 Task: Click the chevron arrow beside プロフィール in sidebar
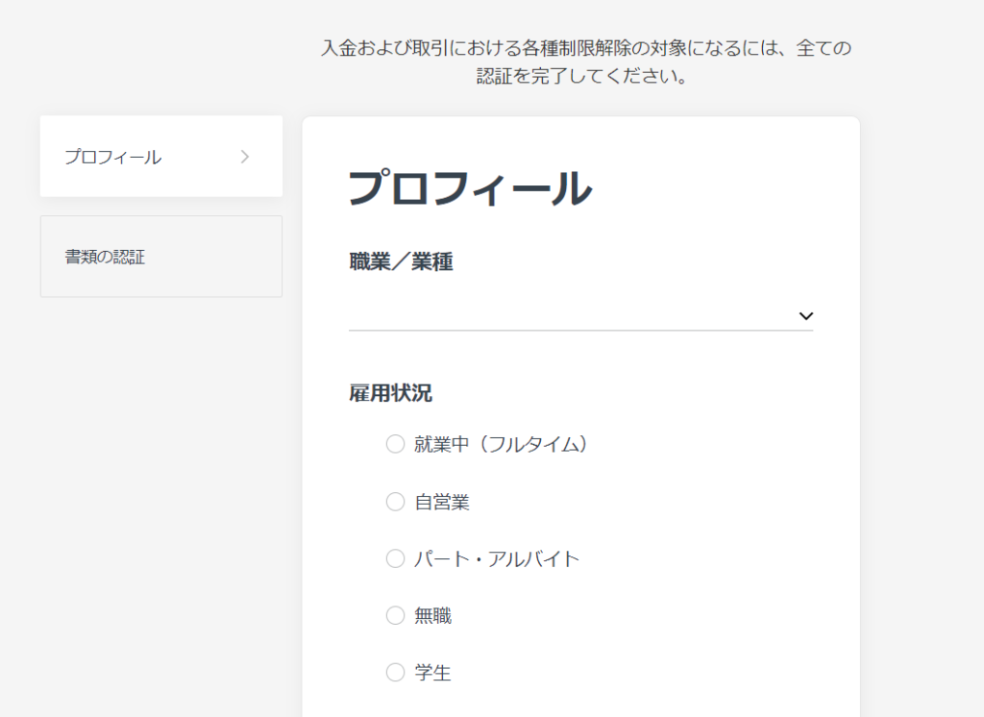(x=246, y=156)
